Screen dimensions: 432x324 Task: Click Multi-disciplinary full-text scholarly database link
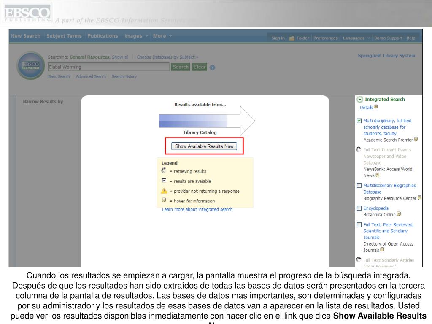tap(387, 127)
